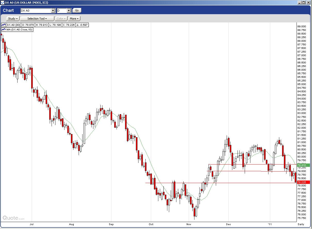Viewport: 312px width, 229px height.
Task: Close the DX A0 chart window
Action: [308, 3]
